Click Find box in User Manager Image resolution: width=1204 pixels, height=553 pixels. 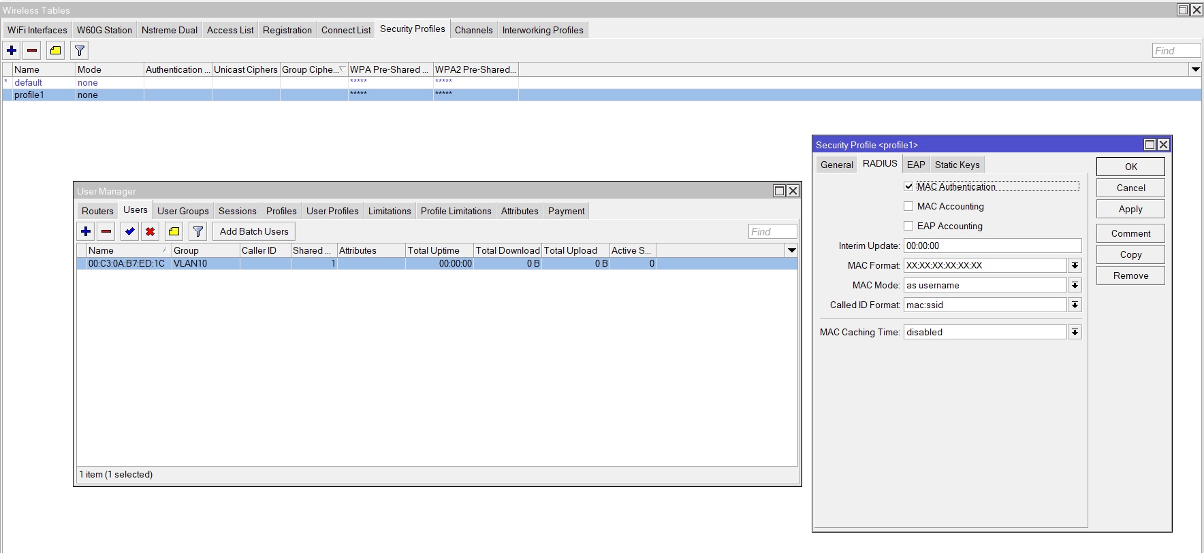coord(773,231)
